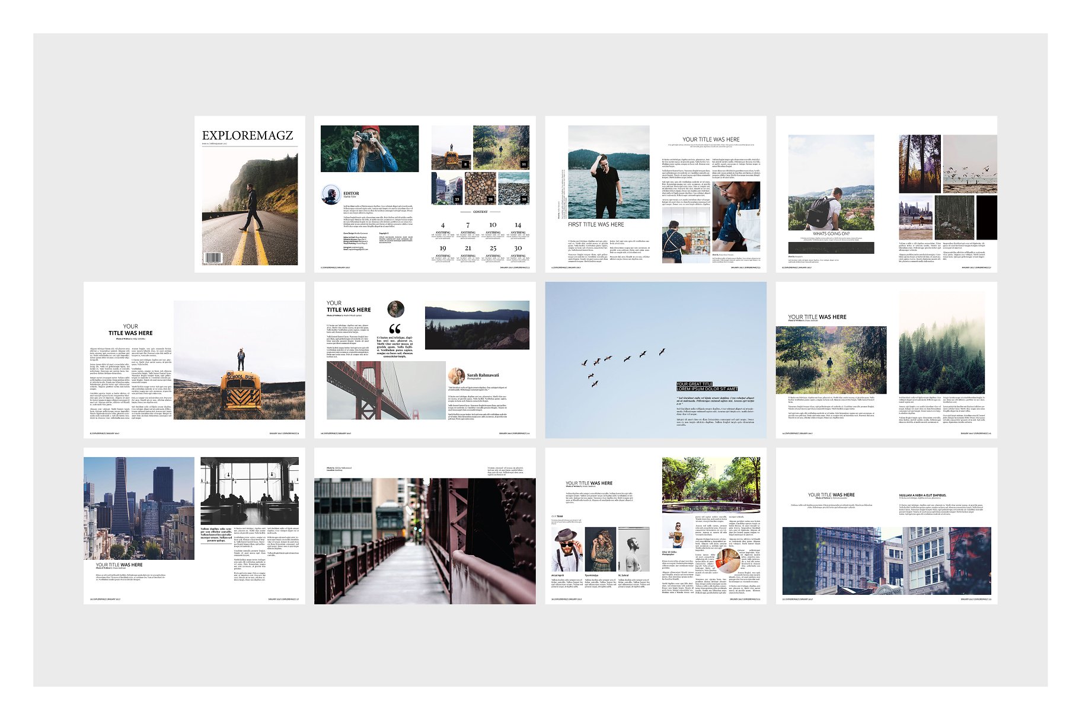Select page 4 ANYTHING content entry
1079x720 pixels.
(x=443, y=230)
